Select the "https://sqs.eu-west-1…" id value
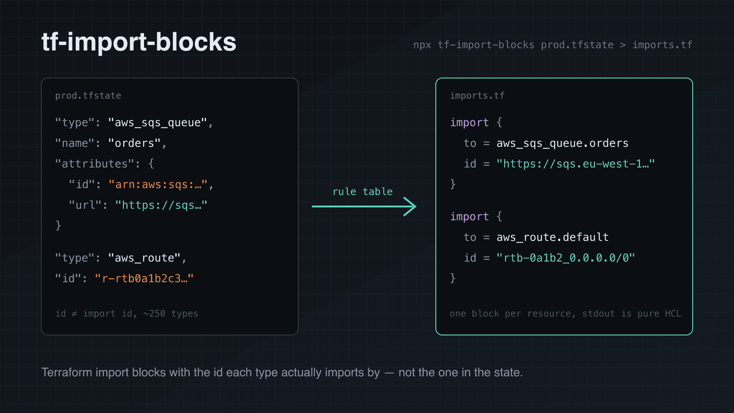The height and width of the screenshot is (413, 734). (x=576, y=164)
